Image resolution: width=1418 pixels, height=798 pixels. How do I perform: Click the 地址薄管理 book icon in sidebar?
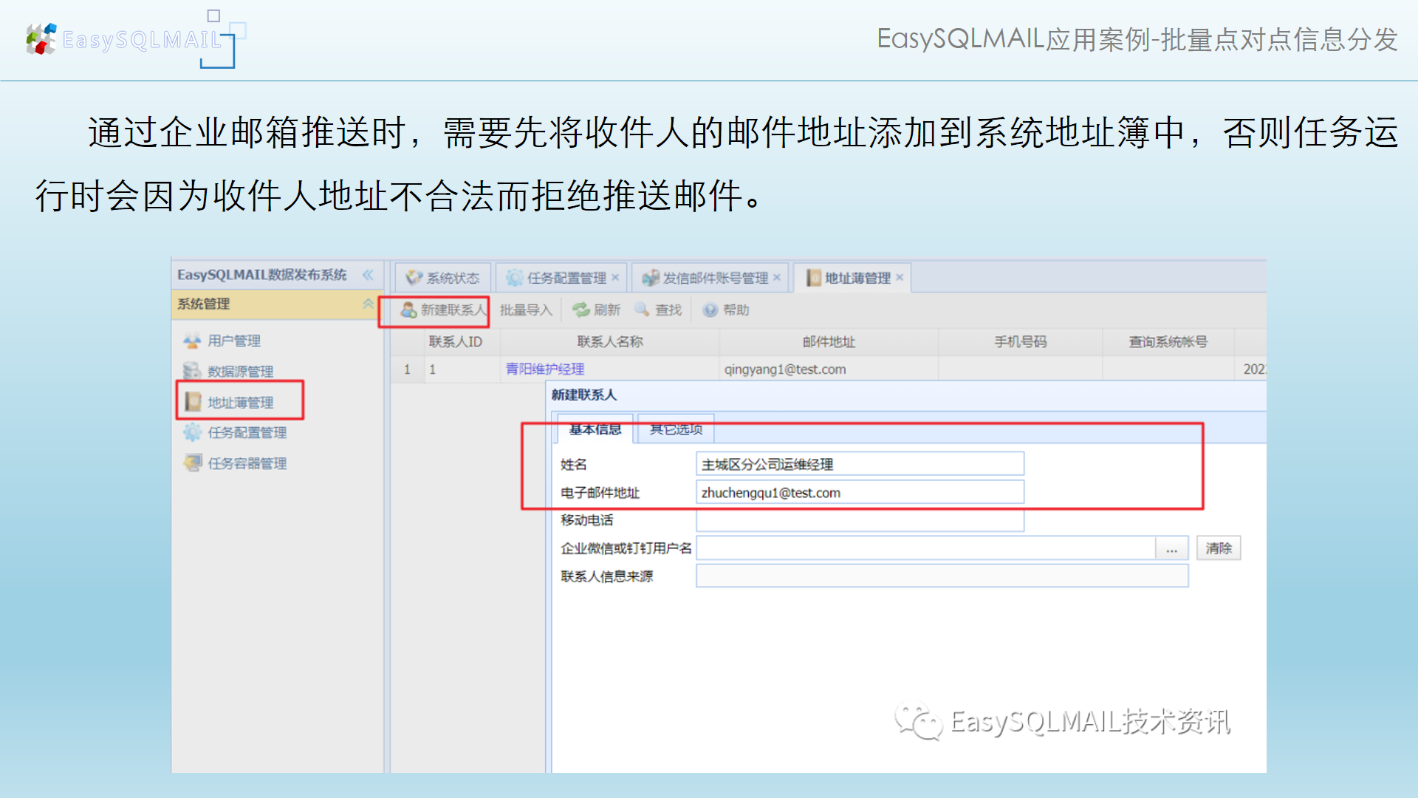click(193, 402)
